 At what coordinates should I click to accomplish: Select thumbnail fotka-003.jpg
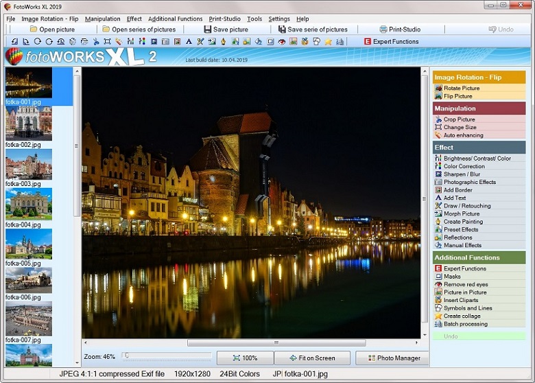click(28, 165)
